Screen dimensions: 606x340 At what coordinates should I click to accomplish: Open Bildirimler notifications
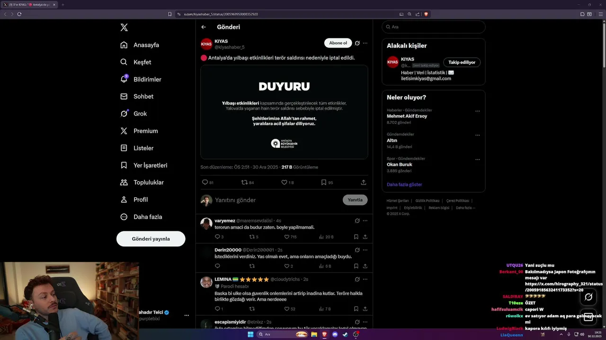[141, 79]
